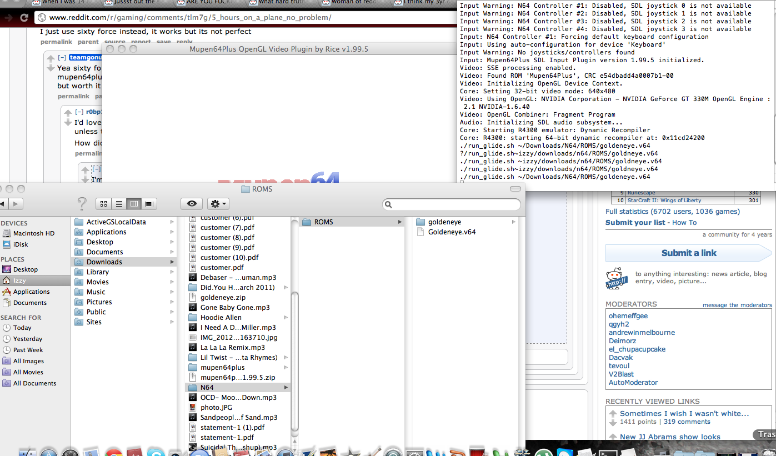This screenshot has height=456, width=776.
Task: Click the arrow beside the goldeneye folder
Action: pos(514,222)
